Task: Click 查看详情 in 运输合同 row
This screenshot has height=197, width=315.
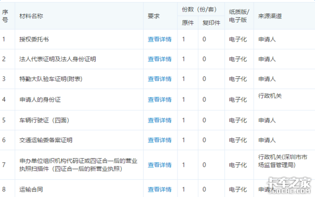Action: tap(160, 189)
